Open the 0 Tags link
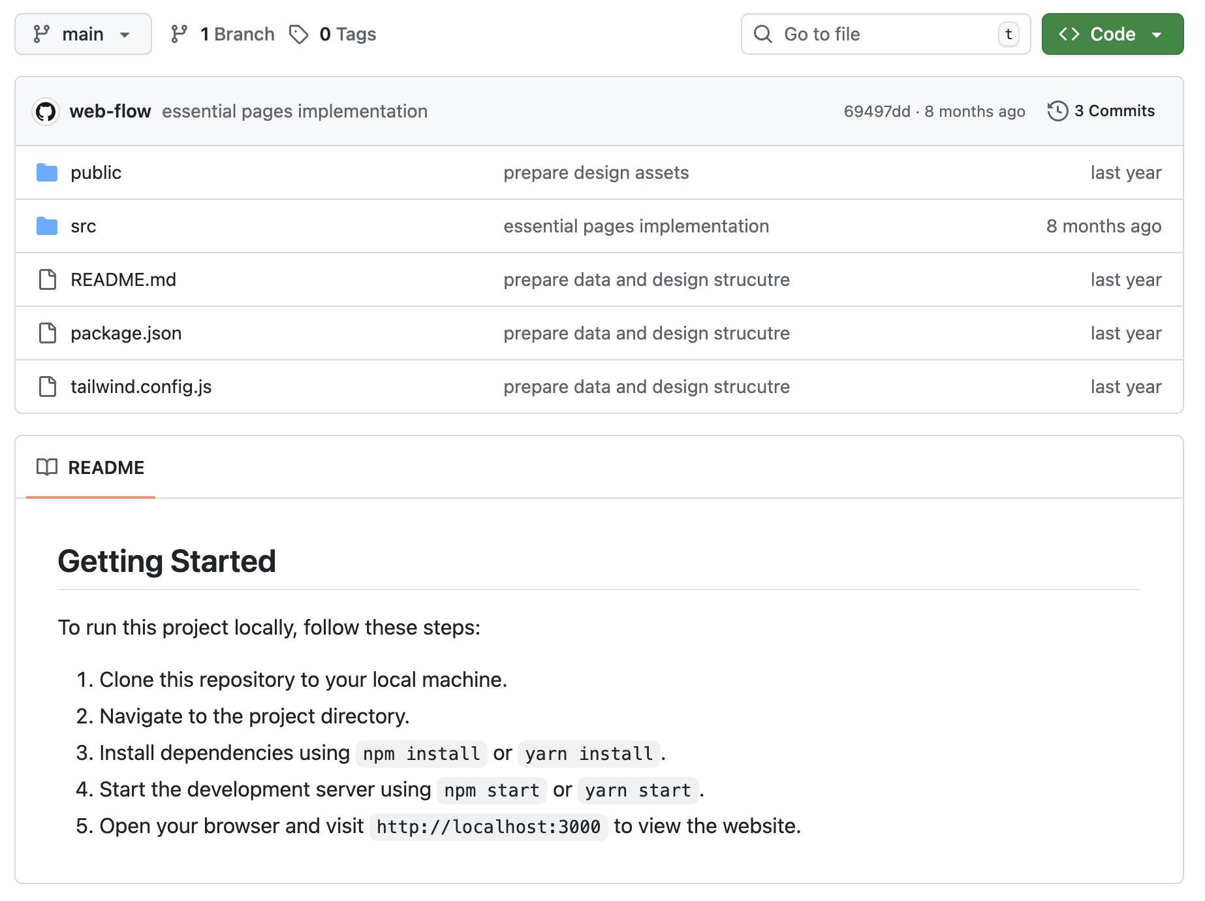Screen dimensions: 1205x901 point(347,35)
